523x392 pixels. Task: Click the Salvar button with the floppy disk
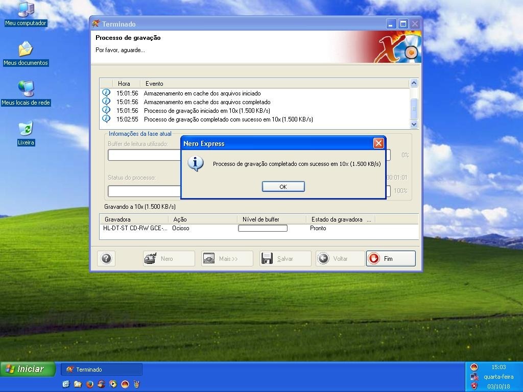pos(285,259)
